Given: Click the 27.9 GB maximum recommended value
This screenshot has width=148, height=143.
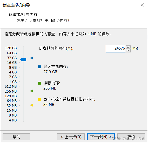Looking at the screenshot, I should coord(50,72).
